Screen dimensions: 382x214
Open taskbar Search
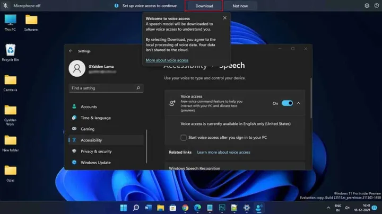tap(136, 208)
